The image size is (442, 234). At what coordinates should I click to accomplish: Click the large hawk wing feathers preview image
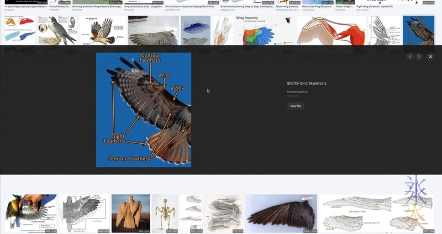[x=144, y=110]
